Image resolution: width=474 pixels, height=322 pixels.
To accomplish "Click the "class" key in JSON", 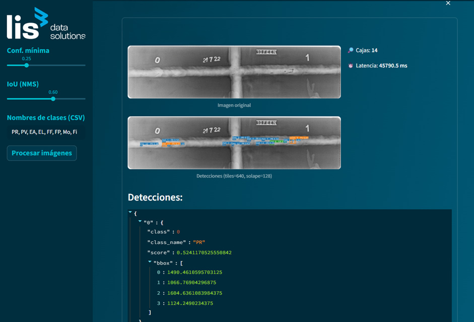I will pyautogui.click(x=158, y=232).
